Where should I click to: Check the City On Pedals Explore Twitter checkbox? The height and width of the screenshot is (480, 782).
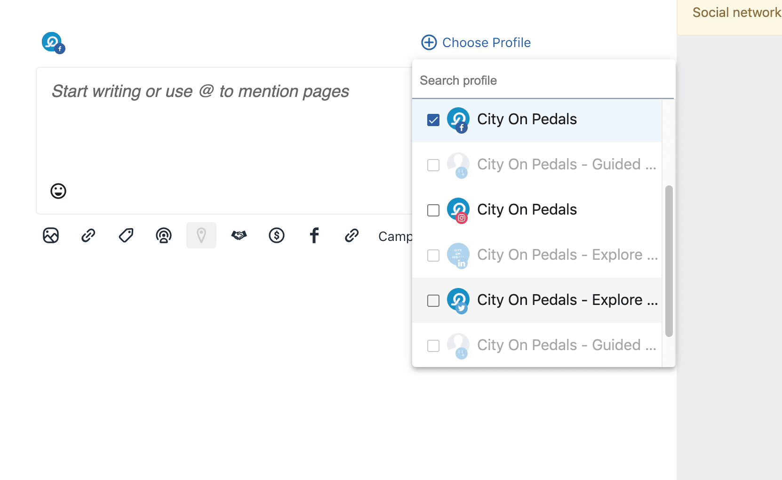pyautogui.click(x=433, y=301)
